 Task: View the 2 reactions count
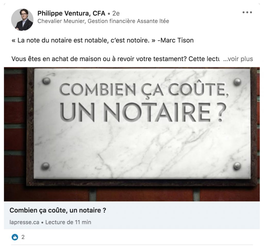point(23,237)
